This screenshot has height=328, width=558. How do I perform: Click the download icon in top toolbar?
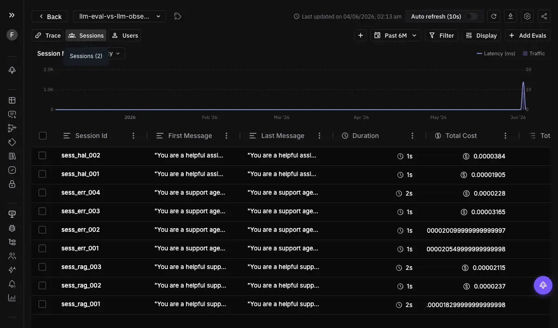coord(511,16)
